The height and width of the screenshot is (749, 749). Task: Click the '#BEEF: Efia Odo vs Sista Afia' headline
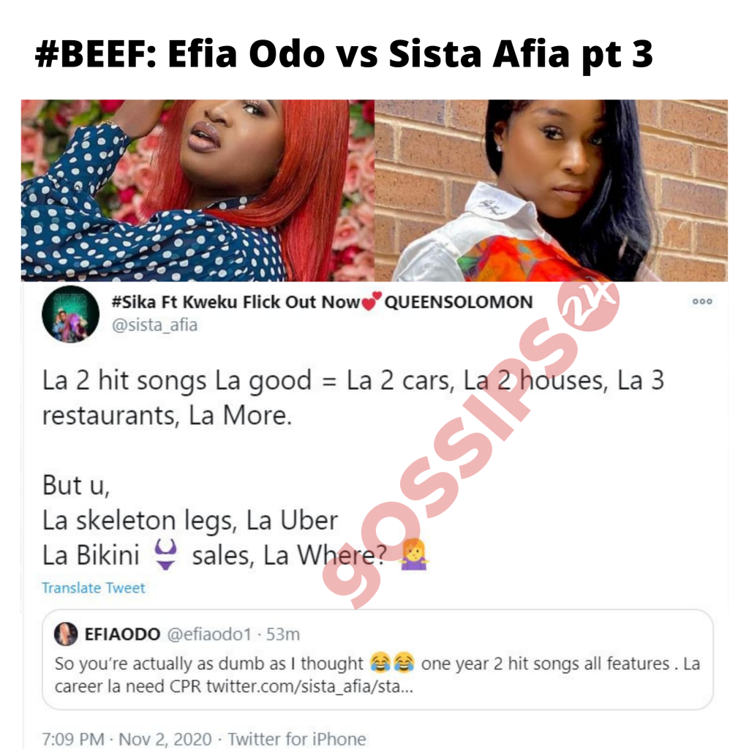(x=344, y=53)
